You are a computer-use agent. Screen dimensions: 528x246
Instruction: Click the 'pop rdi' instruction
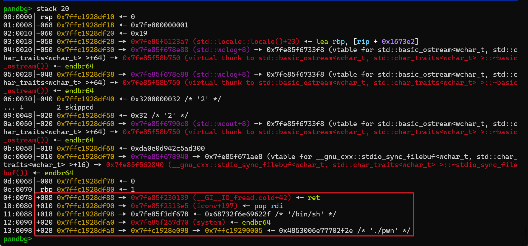pyautogui.click(x=268, y=206)
